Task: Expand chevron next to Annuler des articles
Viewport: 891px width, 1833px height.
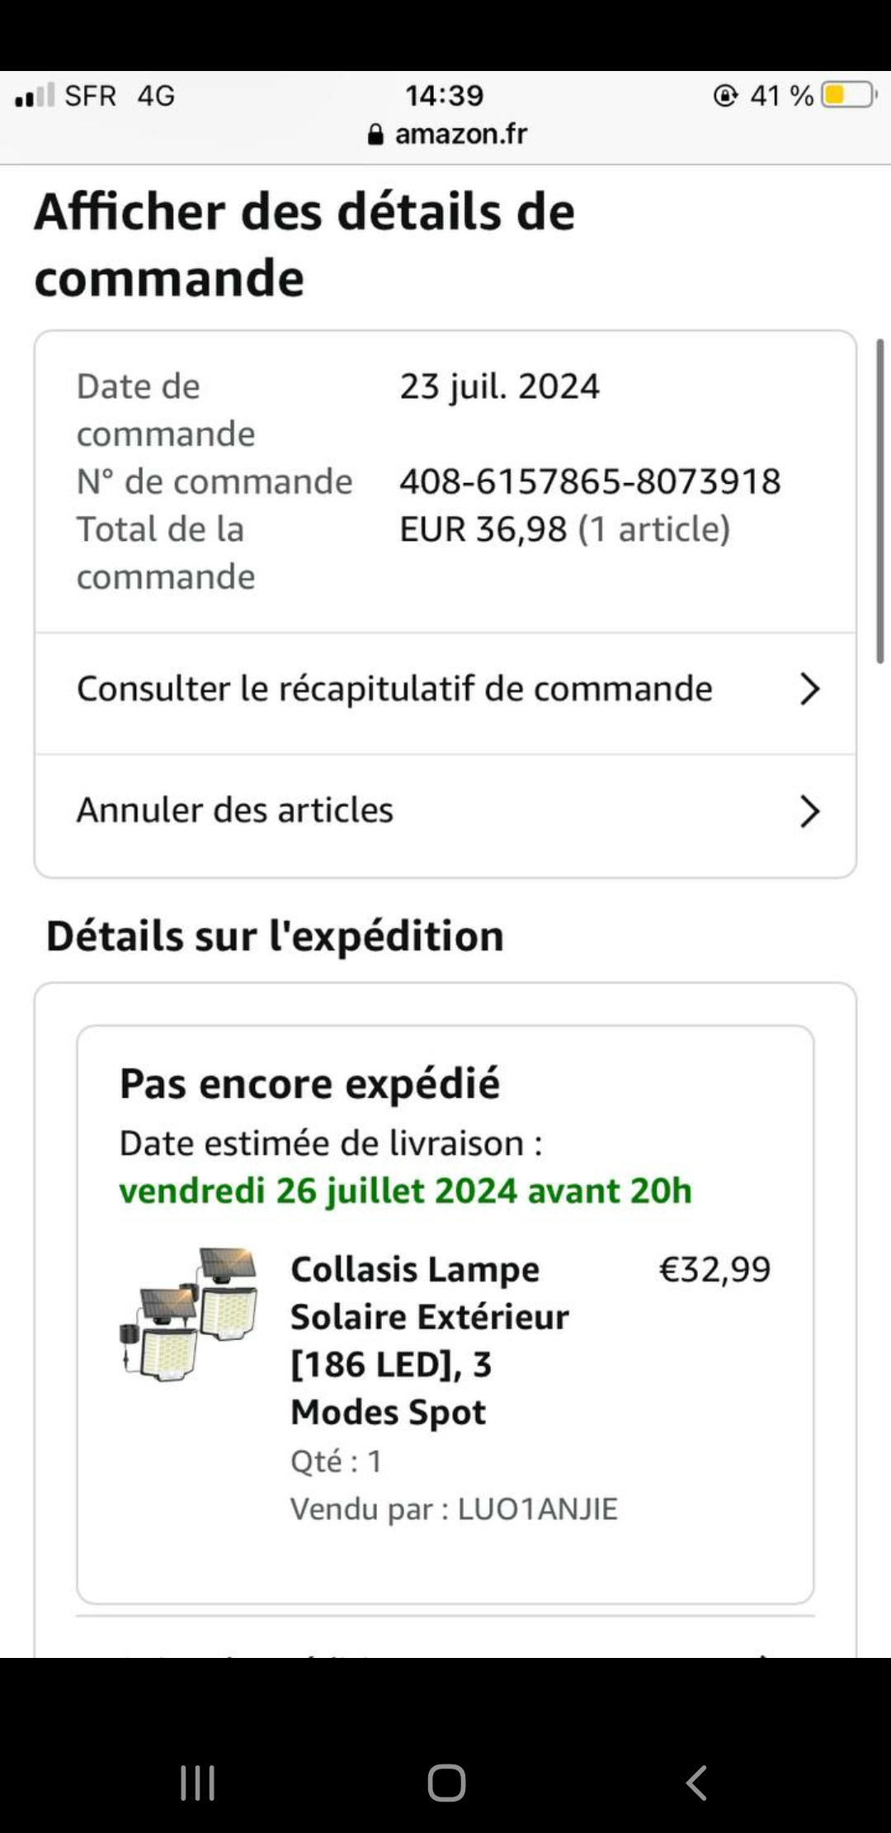Action: [x=809, y=811]
